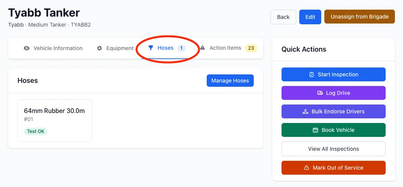Switch to the Vehicle Information tab
Screen dimensions: 403x187
53,48
